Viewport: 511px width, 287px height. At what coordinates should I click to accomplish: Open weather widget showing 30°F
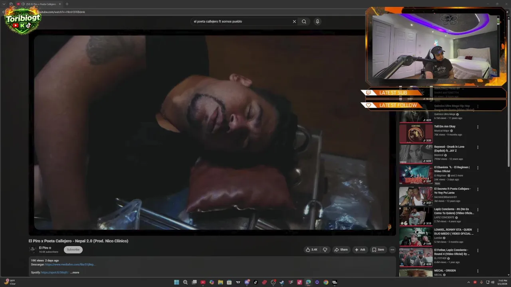pos(10,282)
